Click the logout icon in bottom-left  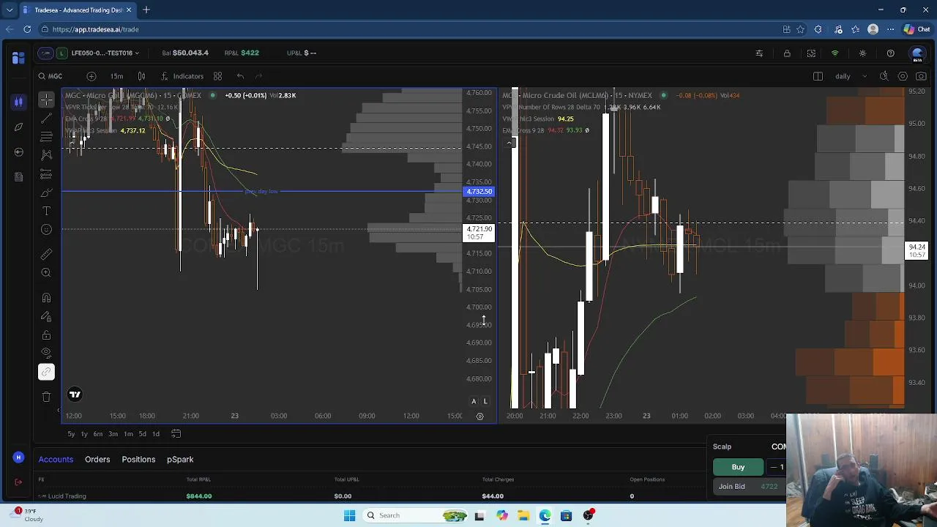coord(18,482)
